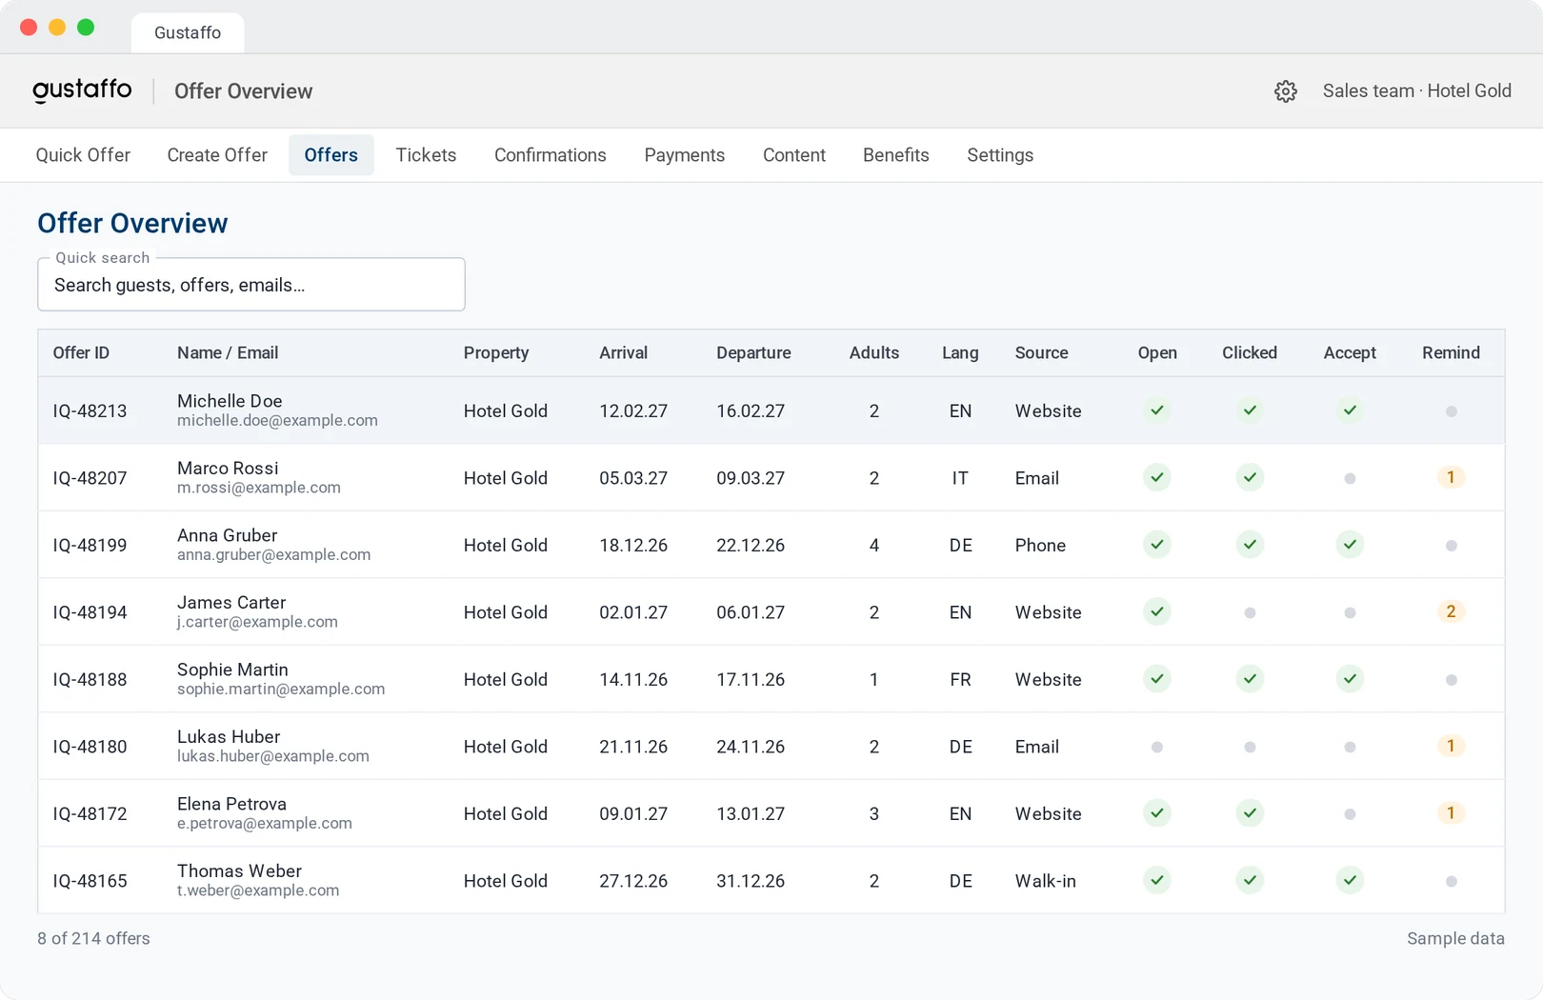Image resolution: width=1543 pixels, height=1000 pixels.
Task: Click Accept checkmark for Thomas Weber
Action: click(x=1350, y=880)
